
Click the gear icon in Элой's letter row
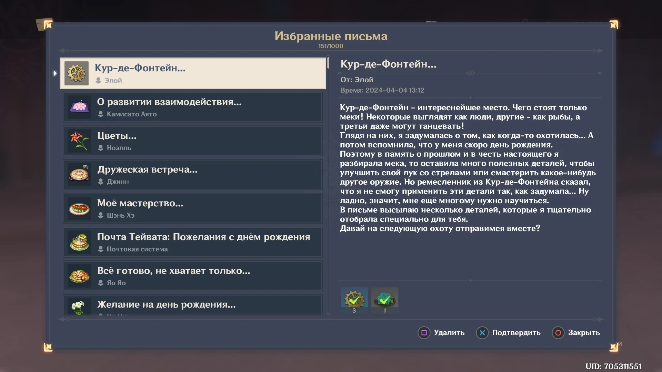(x=77, y=73)
